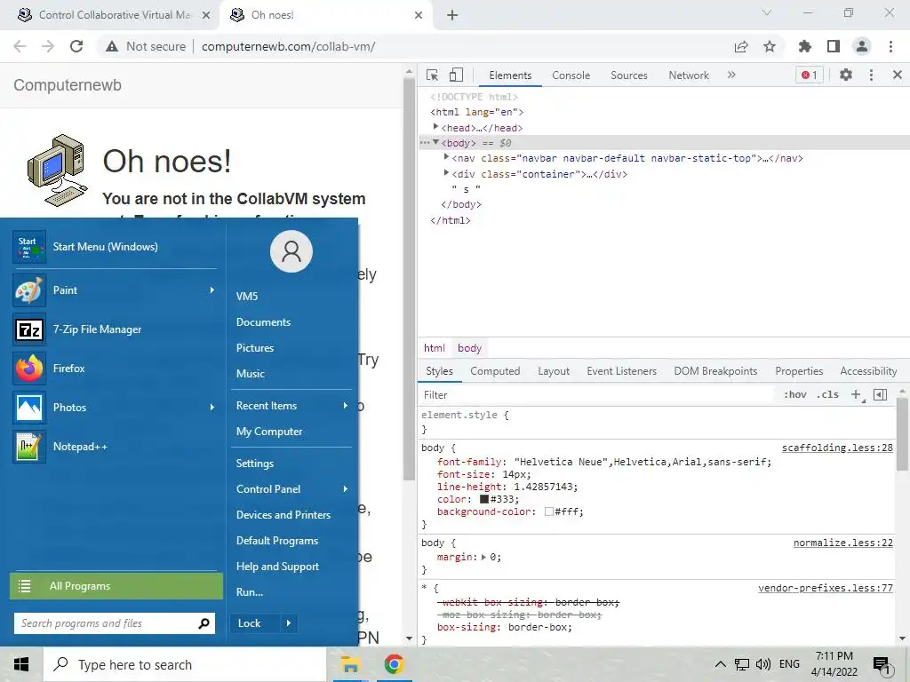Open the Event Listeners tab
910x682 pixels.
tap(621, 371)
